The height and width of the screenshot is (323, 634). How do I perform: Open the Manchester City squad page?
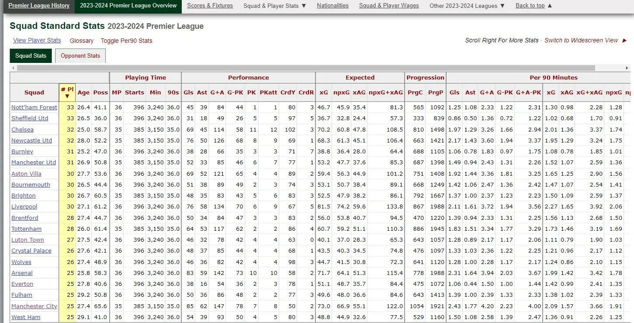point(34,306)
